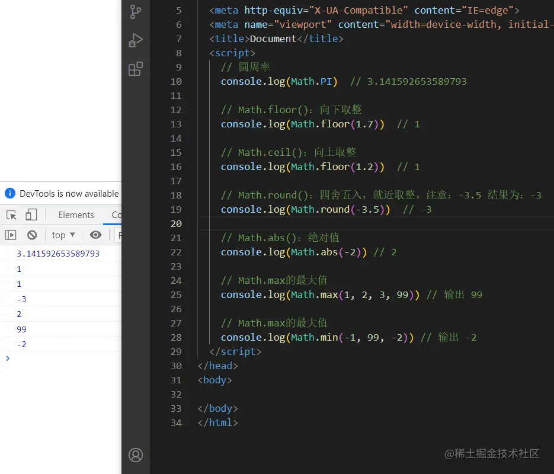Click the X-UA-Compatible meta tag on line 5
The width and height of the screenshot is (554, 474).
coord(364,10)
